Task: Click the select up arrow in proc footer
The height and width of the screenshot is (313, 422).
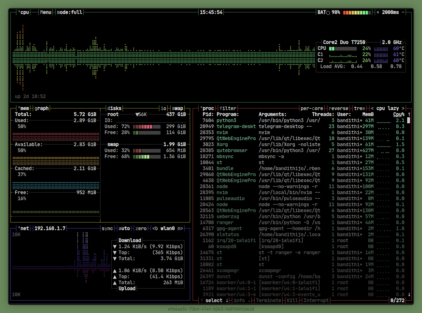Action: click(x=202, y=301)
